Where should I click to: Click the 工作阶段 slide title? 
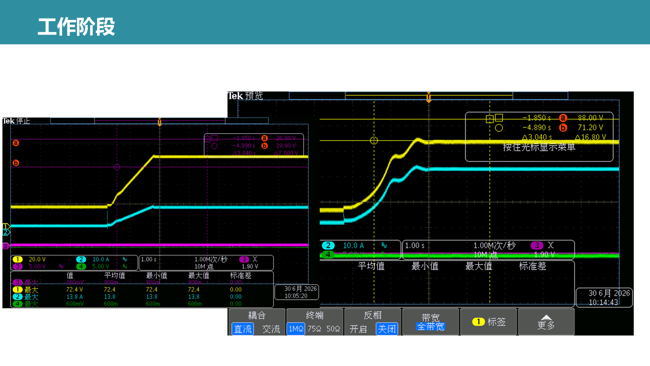76,27
